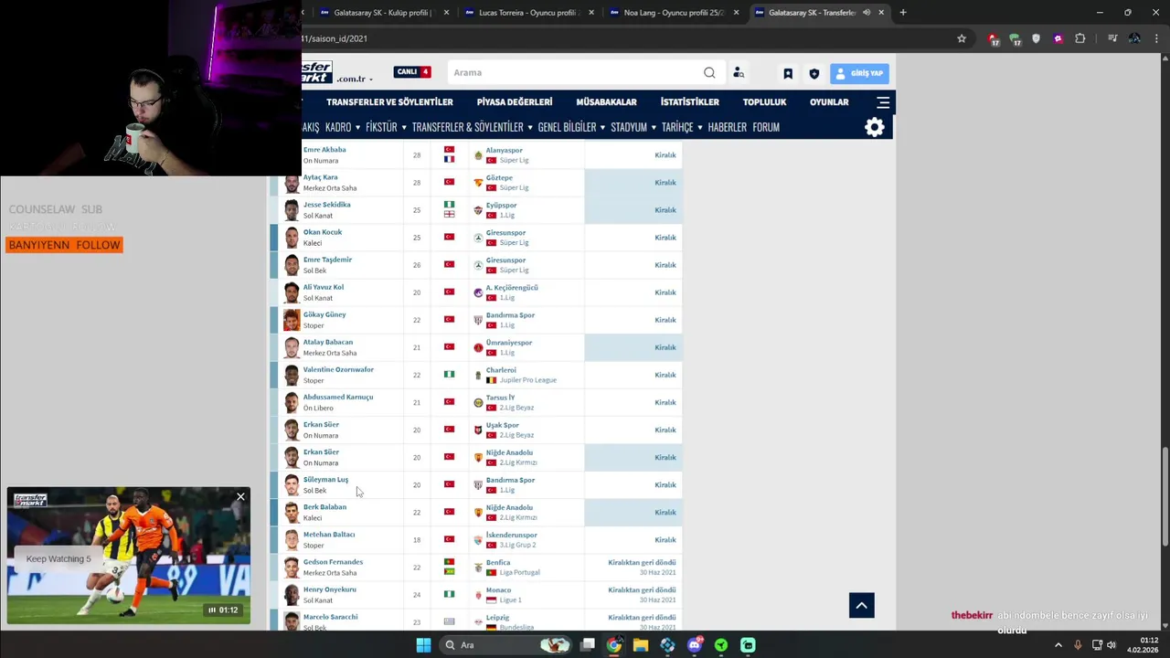The height and width of the screenshot is (658, 1170).
Task: Open Jesse Sekidika player link
Action: pyautogui.click(x=326, y=205)
